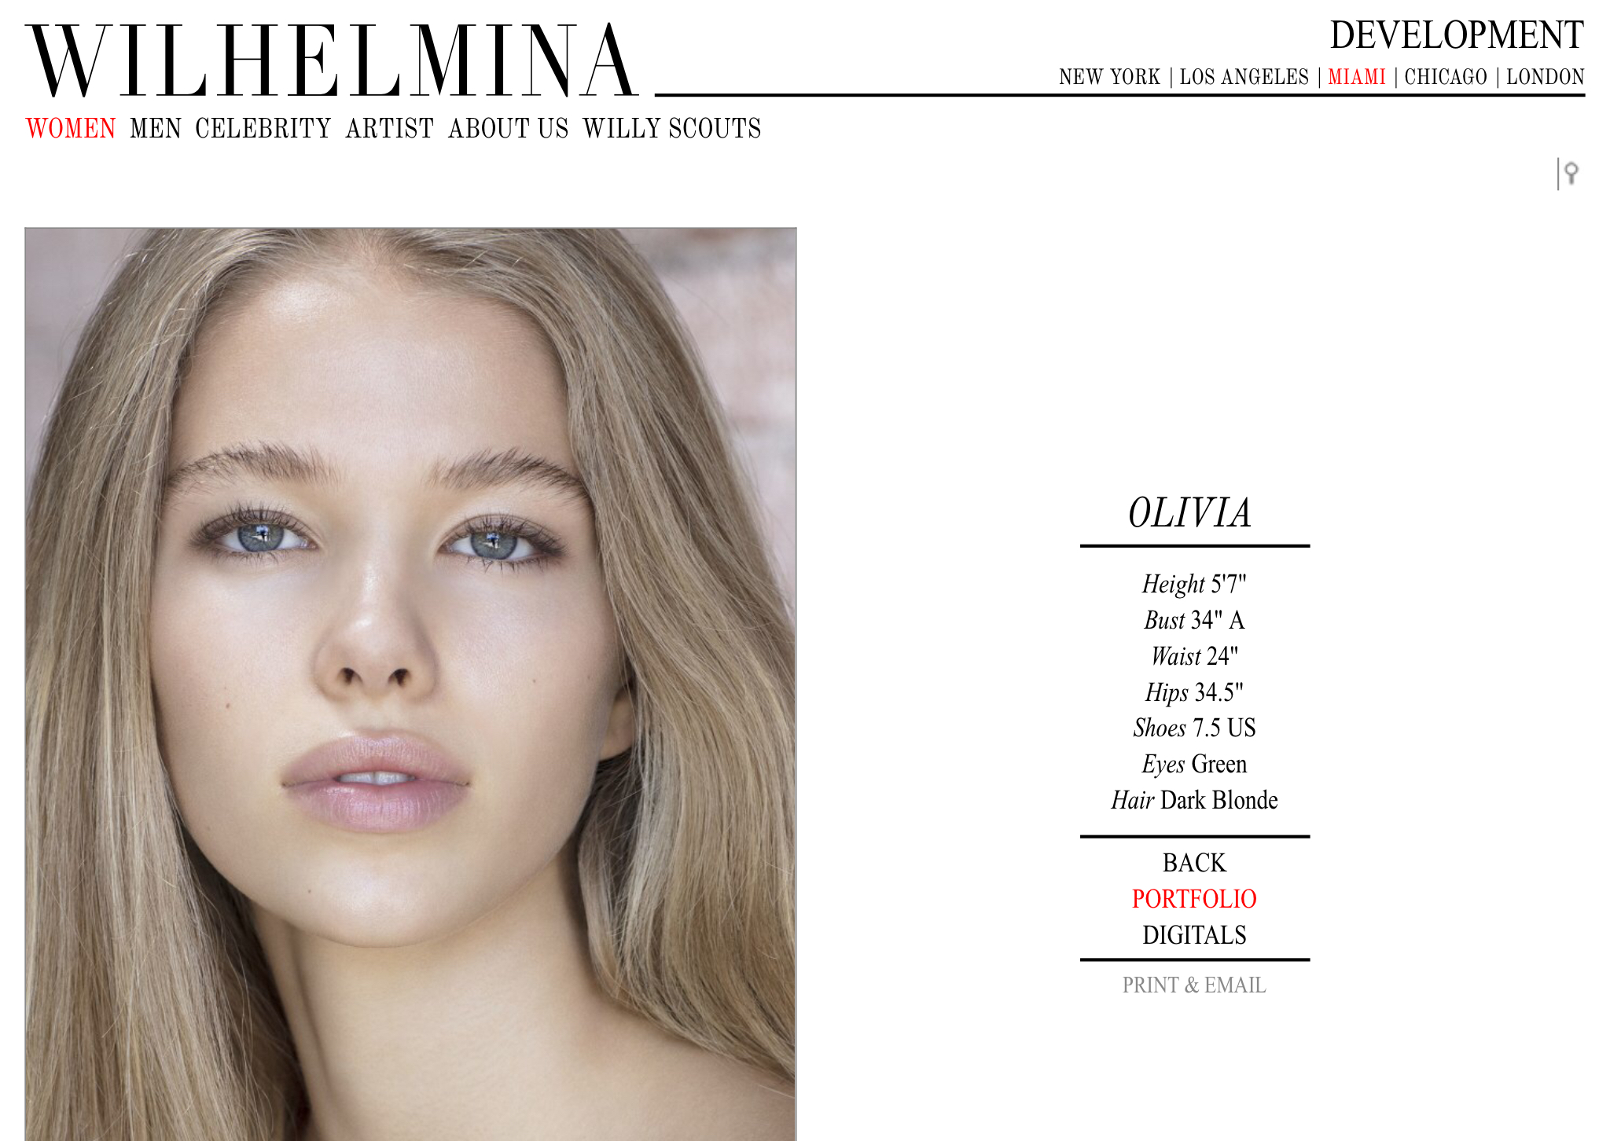Click the OLIVIA name heading

1189,513
